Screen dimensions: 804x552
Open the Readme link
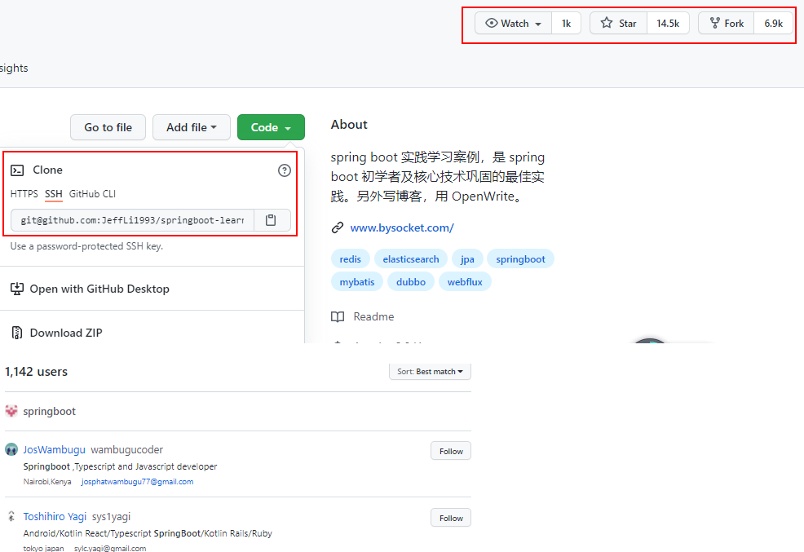(x=373, y=316)
